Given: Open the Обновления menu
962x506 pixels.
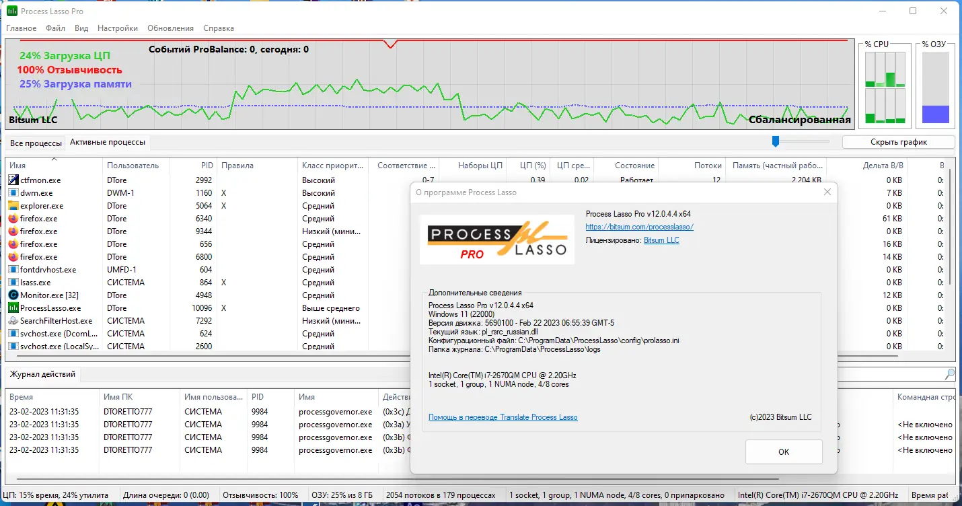Looking at the screenshot, I should [170, 28].
